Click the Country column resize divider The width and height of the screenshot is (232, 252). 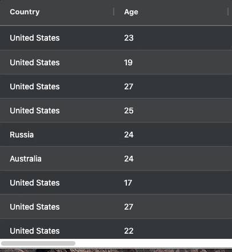[114, 11]
